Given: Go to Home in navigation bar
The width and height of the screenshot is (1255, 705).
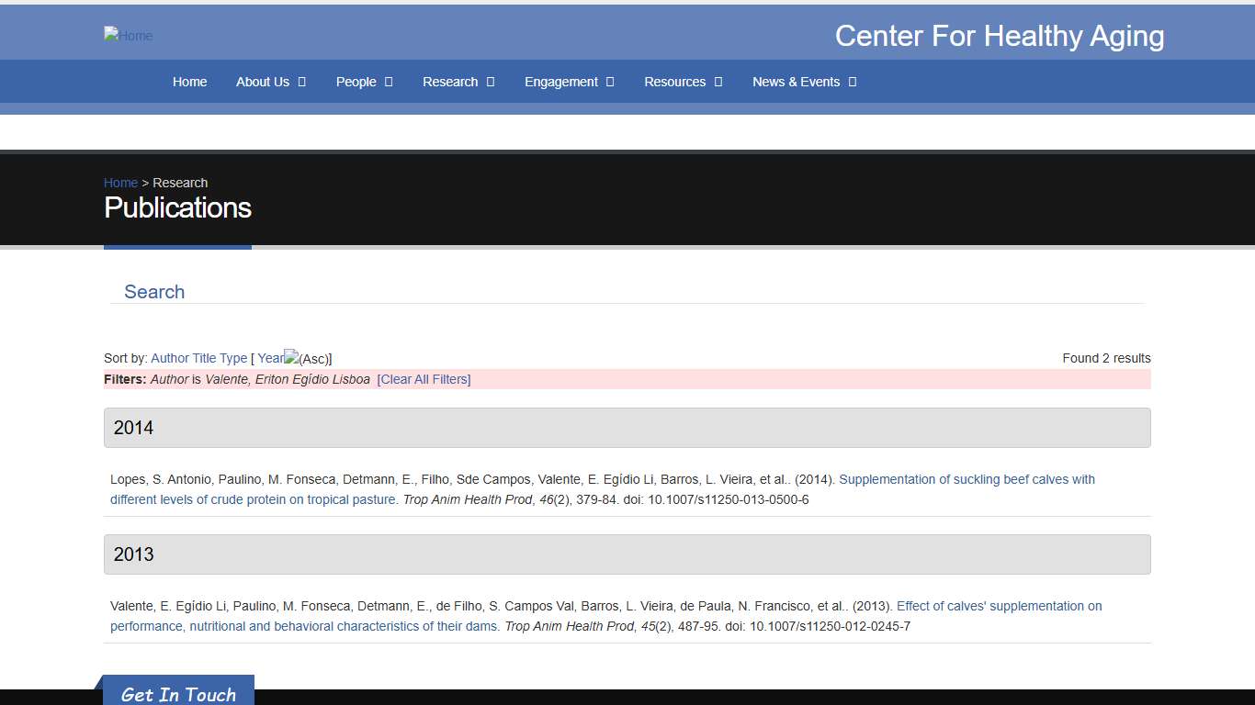Looking at the screenshot, I should (189, 82).
